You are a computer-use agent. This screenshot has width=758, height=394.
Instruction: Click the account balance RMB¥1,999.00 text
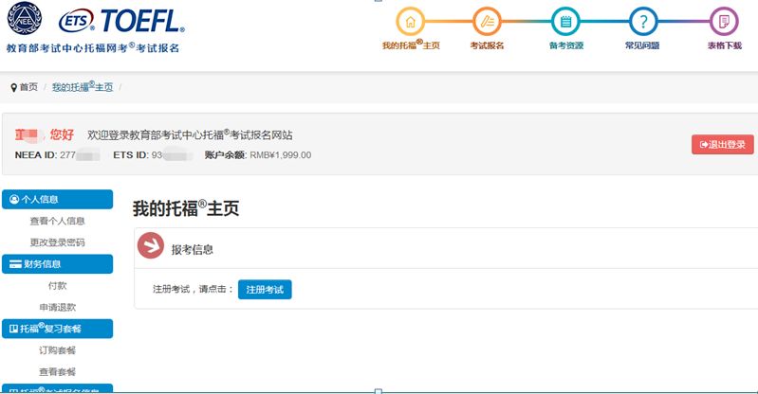click(281, 155)
